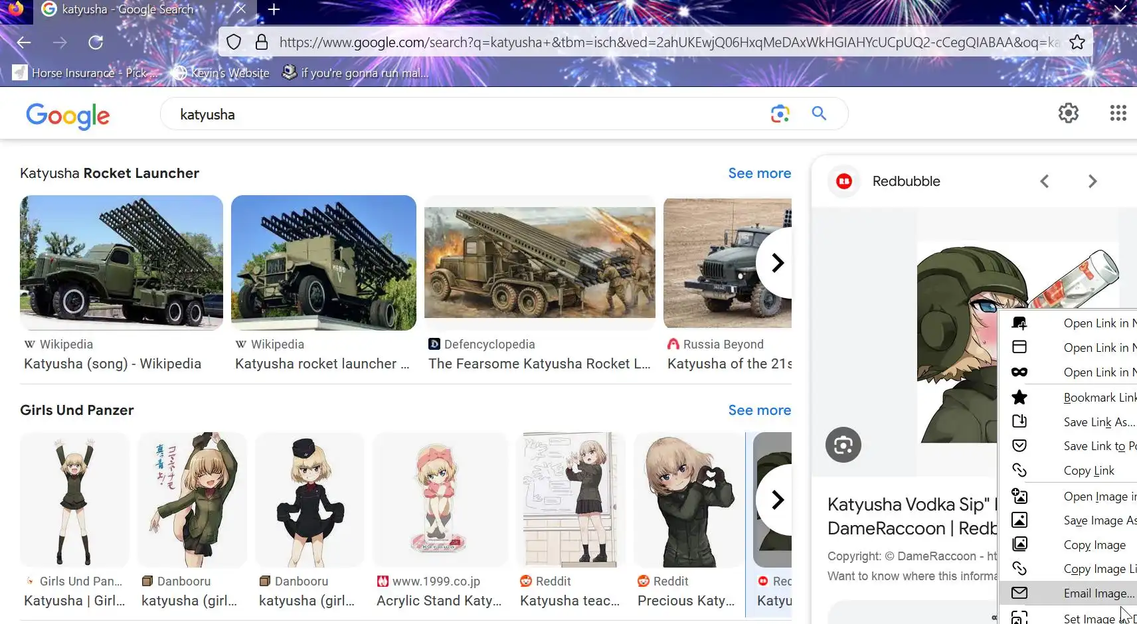Click See more for Katyusha Rocket Launcher
The width and height of the screenshot is (1137, 624).
point(759,173)
